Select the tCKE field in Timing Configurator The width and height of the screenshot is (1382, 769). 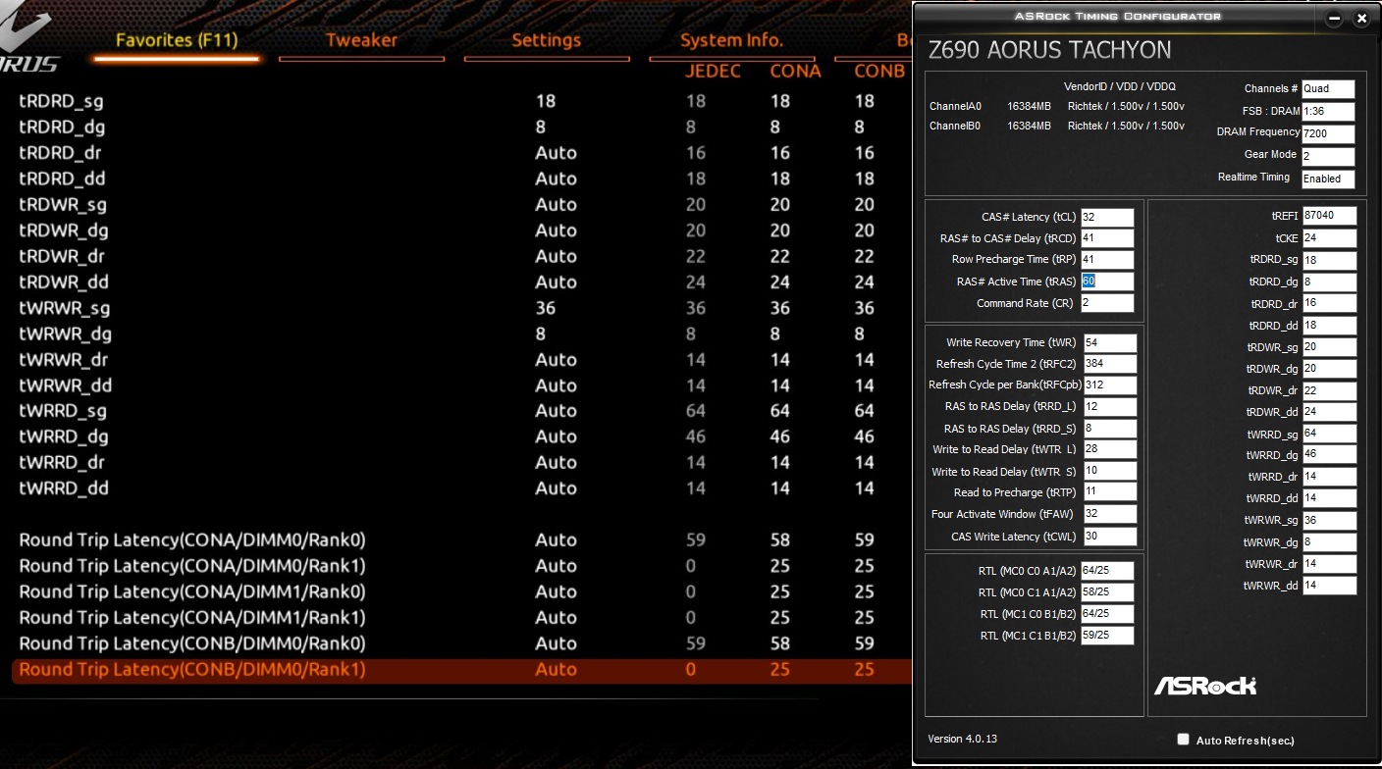pyautogui.click(x=1330, y=238)
